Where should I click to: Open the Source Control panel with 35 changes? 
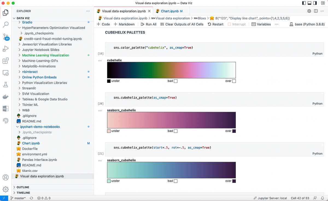pyautogui.click(x=5, y=37)
